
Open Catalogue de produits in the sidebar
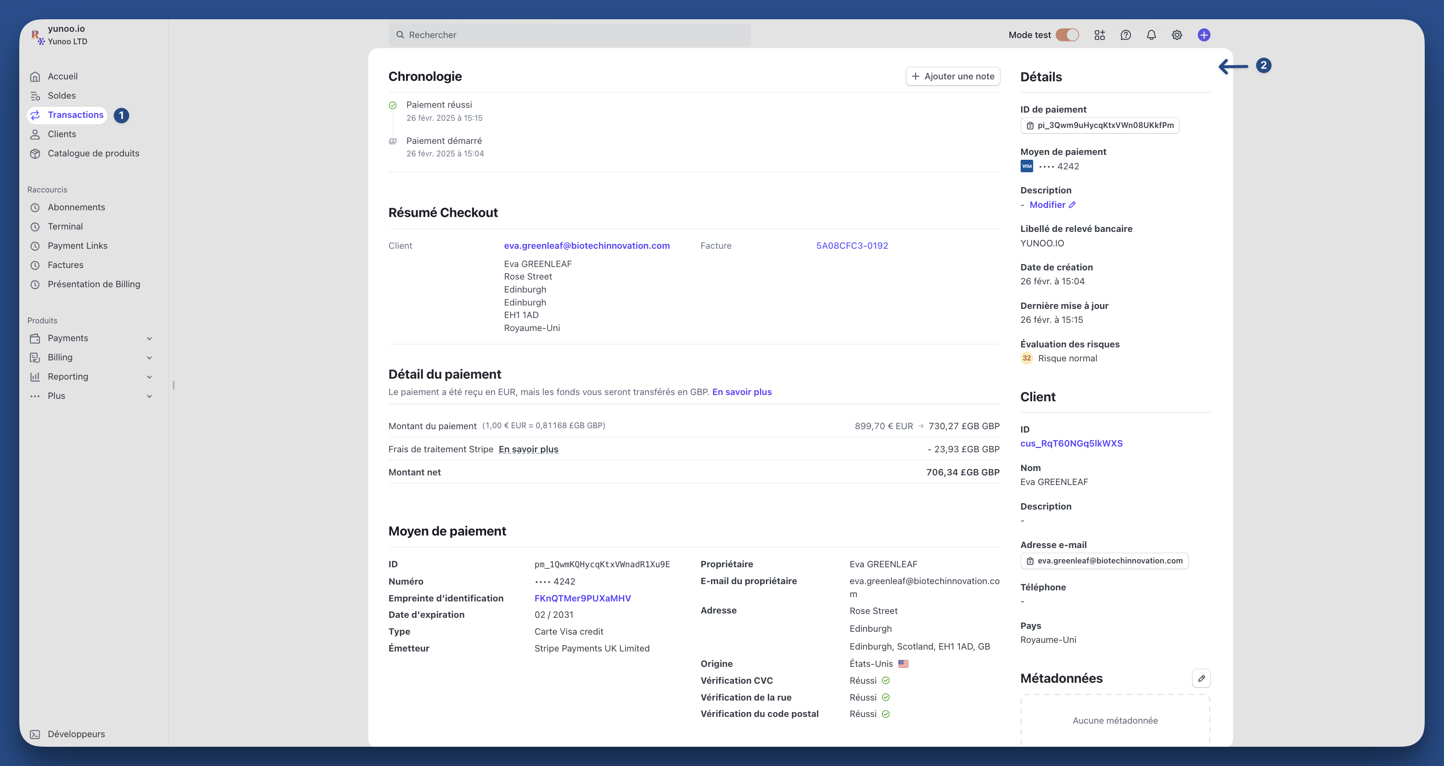[x=93, y=153]
